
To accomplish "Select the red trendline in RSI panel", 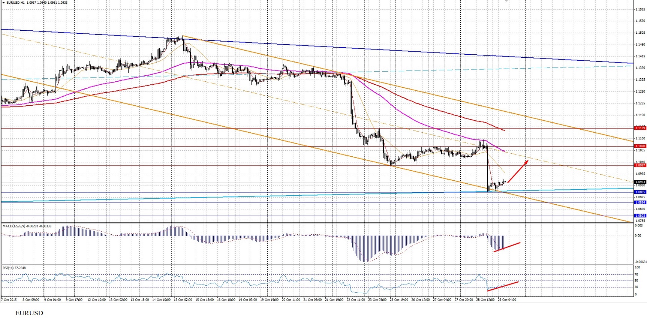I will click(x=503, y=286).
